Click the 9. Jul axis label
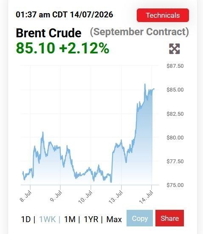The width and height of the screenshot is (203, 234). 56,196
